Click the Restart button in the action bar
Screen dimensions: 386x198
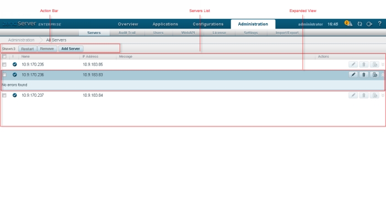pos(28,48)
